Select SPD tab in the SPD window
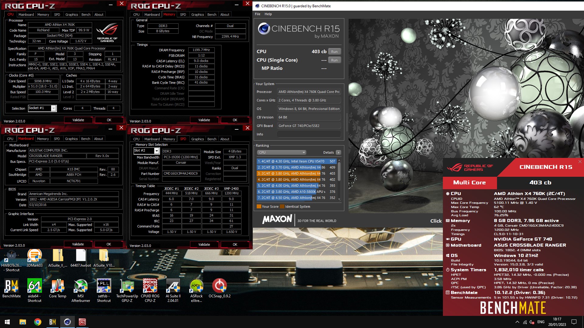Image resolution: width=584 pixels, height=328 pixels. 183,139
